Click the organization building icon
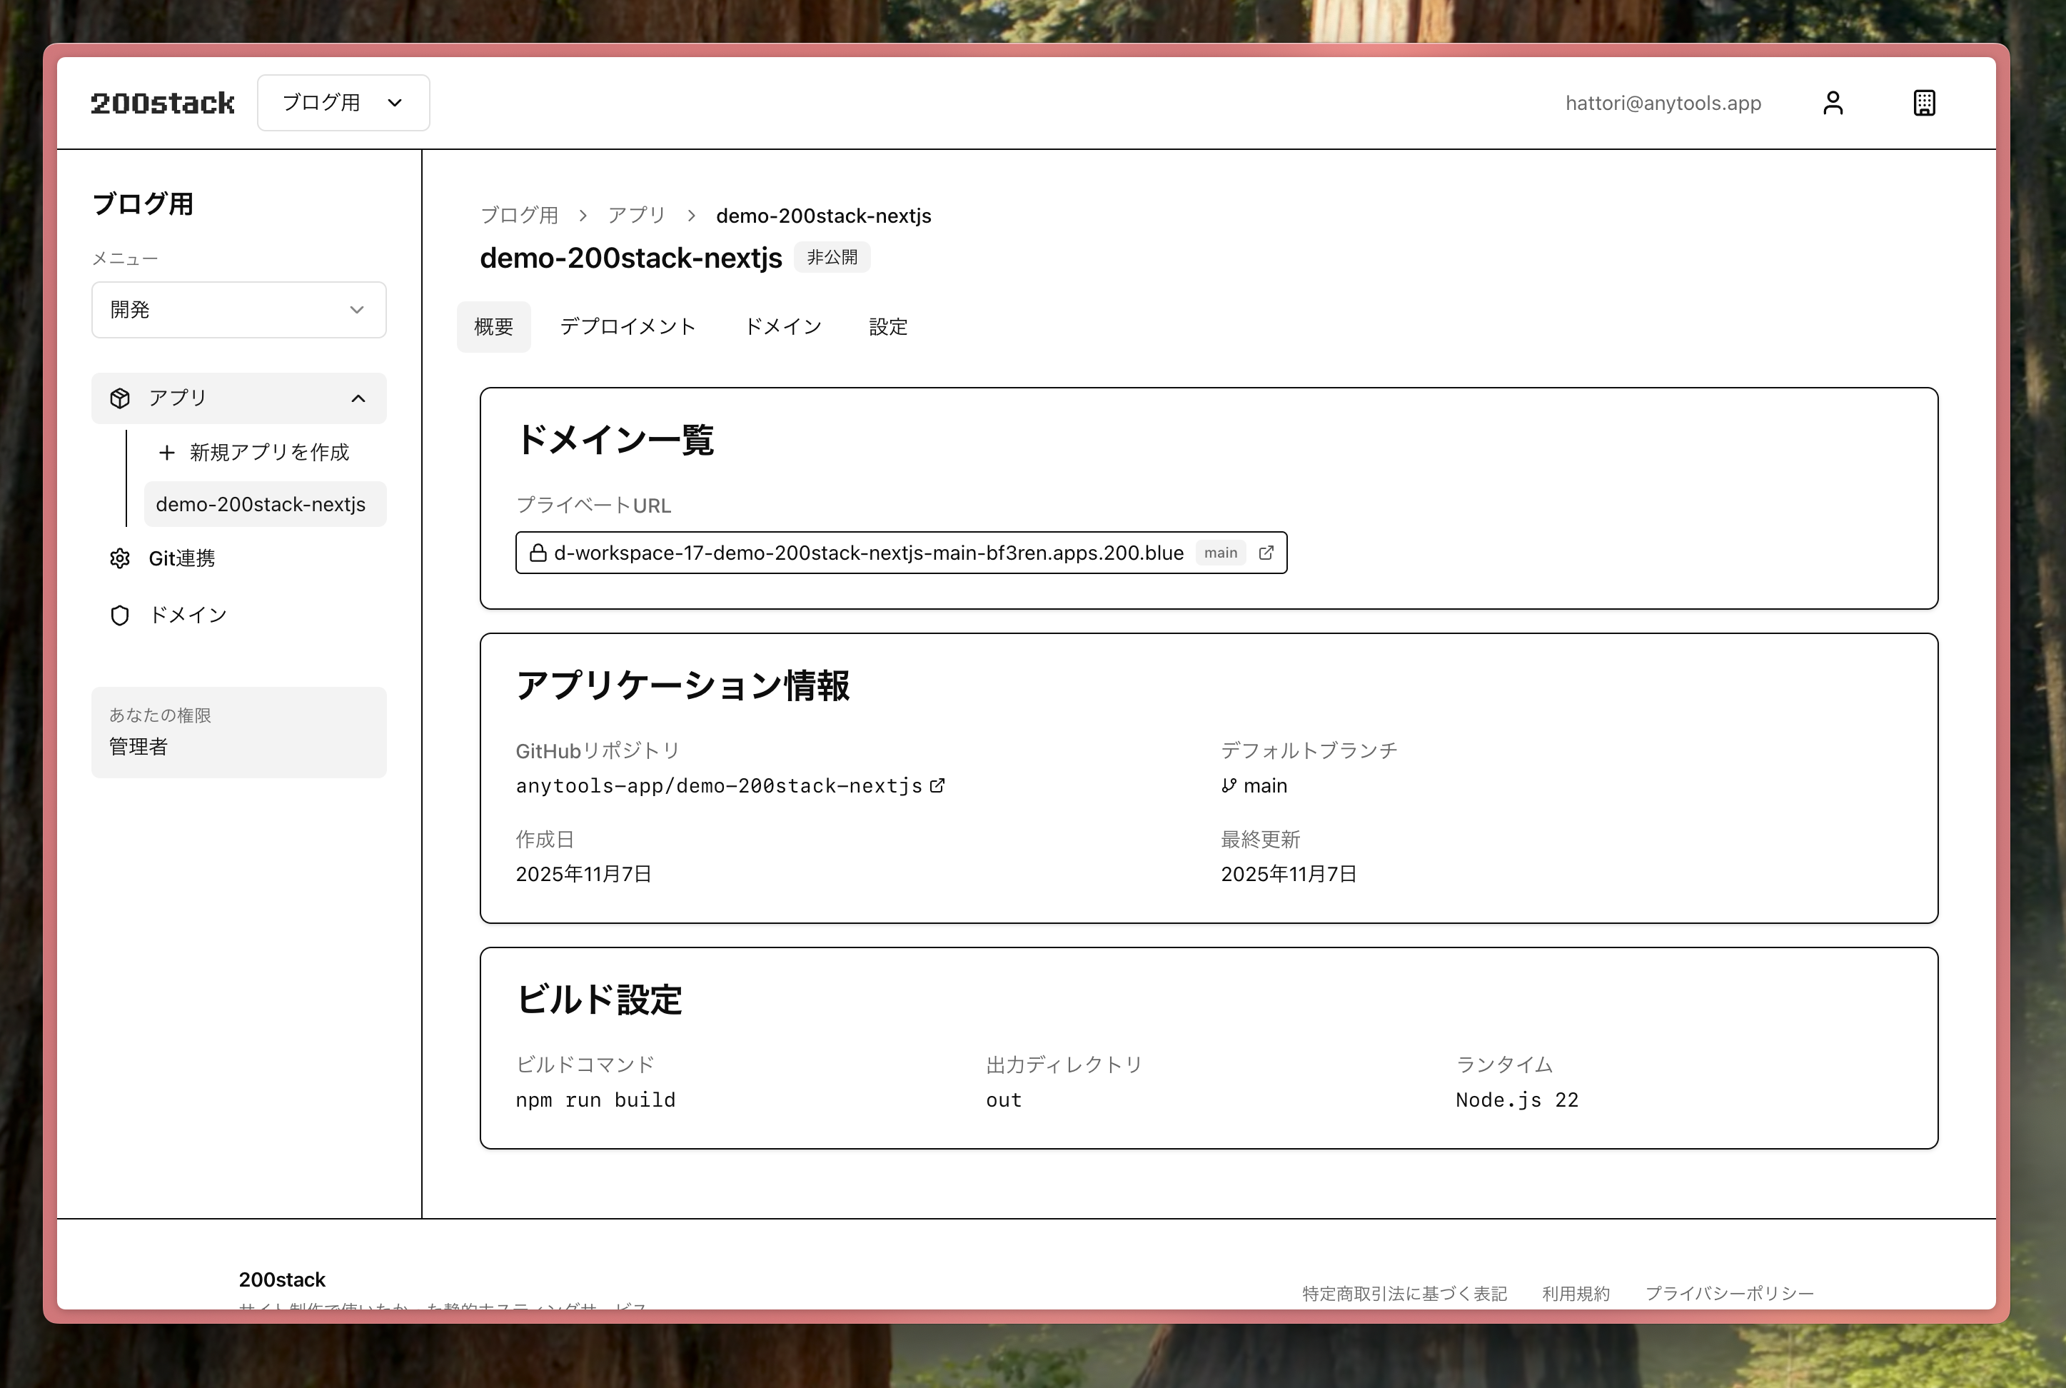 pyautogui.click(x=1923, y=103)
